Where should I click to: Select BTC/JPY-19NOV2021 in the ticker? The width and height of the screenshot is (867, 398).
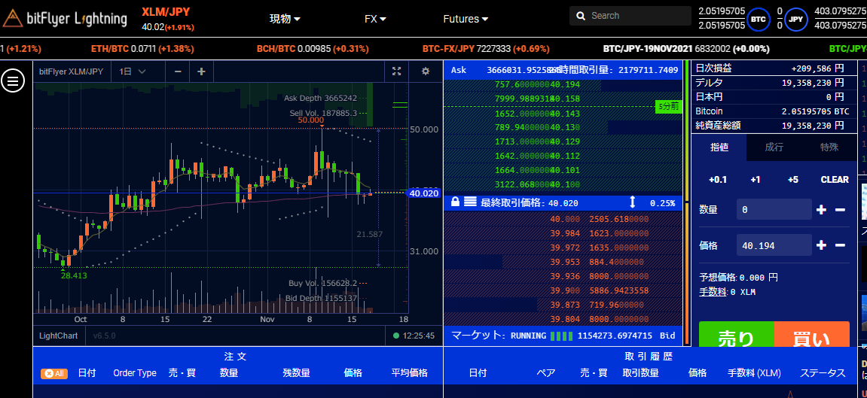point(686,49)
